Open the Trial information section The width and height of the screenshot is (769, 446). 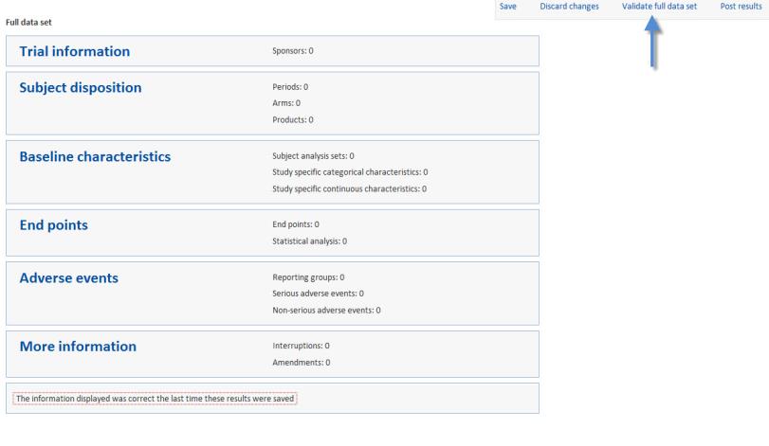coord(75,51)
